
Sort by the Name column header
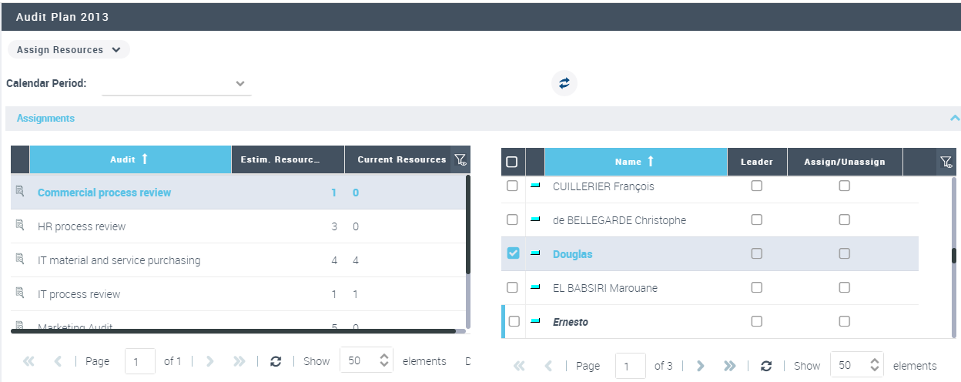(635, 162)
